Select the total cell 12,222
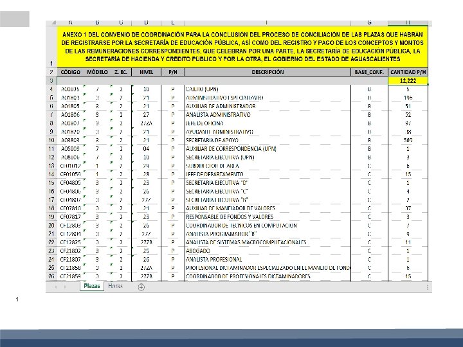The image size is (463, 347). (x=408, y=80)
